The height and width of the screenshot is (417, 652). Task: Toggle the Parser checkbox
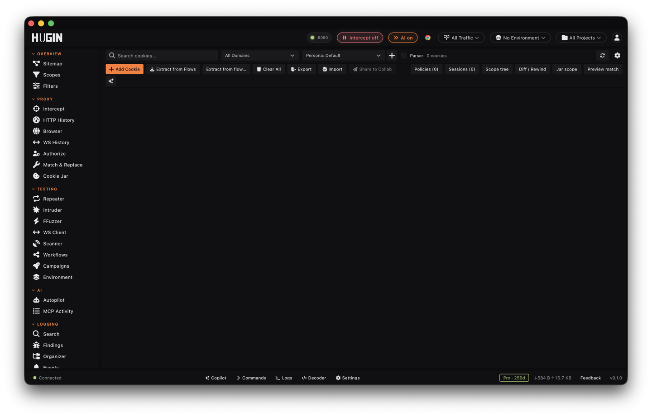pos(404,56)
